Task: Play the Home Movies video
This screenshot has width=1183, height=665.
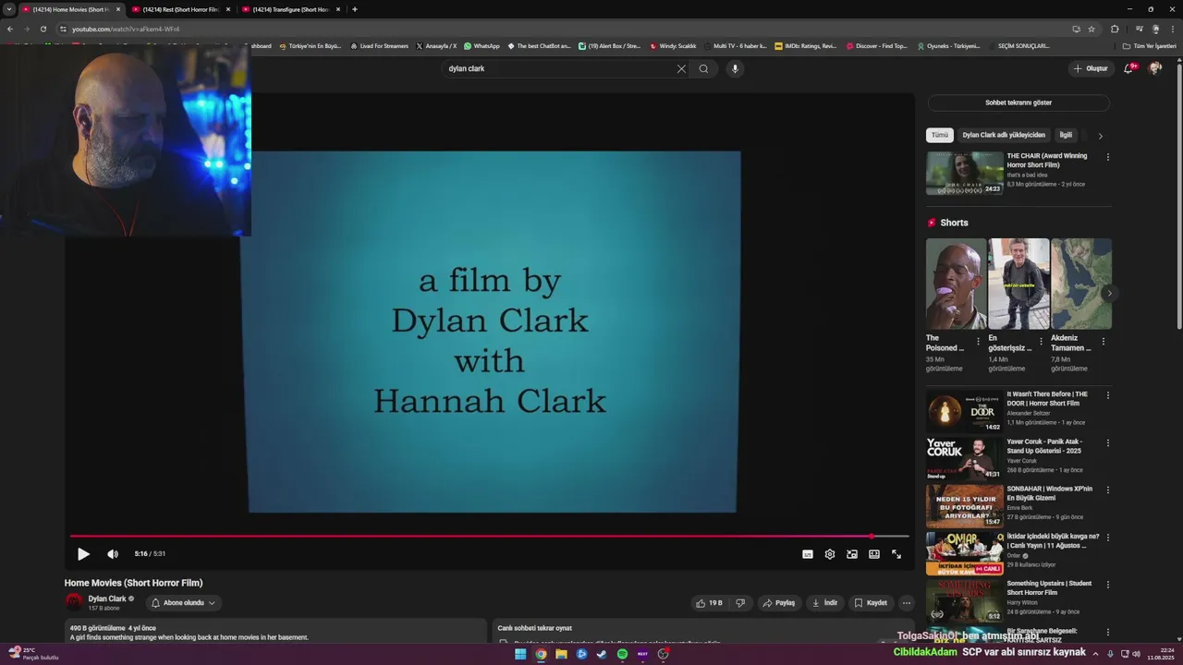Action: [83, 554]
